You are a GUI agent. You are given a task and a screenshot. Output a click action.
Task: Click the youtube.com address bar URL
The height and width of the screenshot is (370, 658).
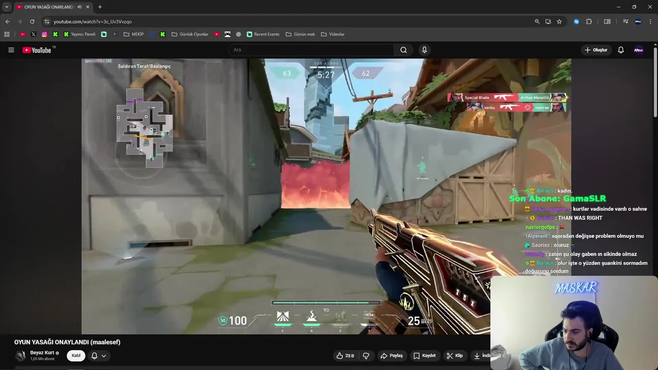click(x=93, y=22)
